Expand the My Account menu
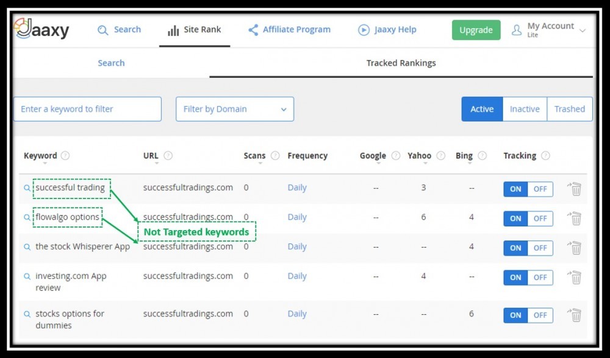 point(548,30)
